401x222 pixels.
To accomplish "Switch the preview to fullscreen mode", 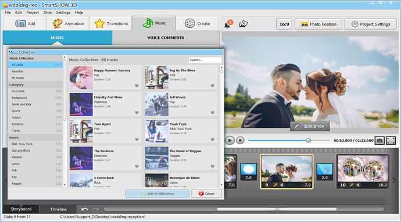I will point(391,141).
